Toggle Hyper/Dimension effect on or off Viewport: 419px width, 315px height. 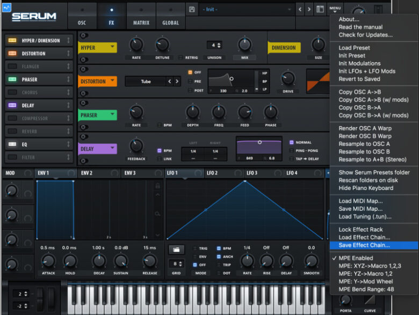coord(12,40)
